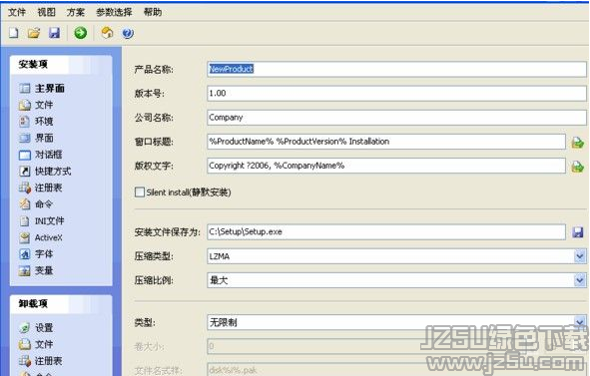Open 设置 under the 卸载项 panel
The image size is (590, 376).
(36, 328)
